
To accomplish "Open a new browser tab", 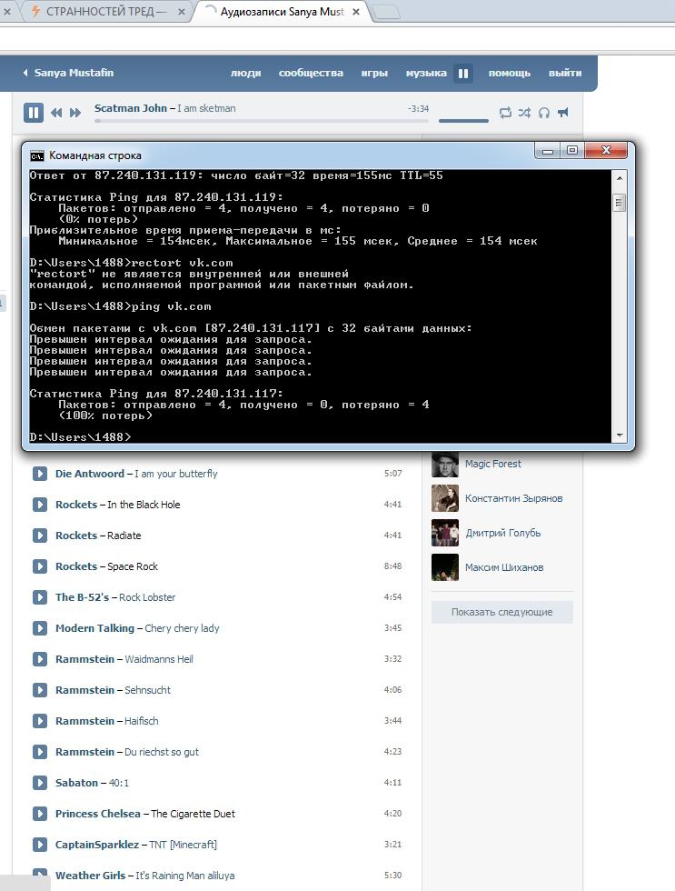I will [x=387, y=13].
